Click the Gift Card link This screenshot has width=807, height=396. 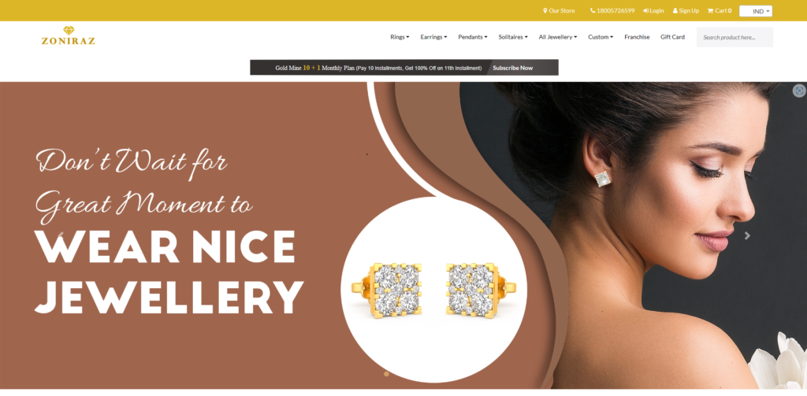tap(673, 37)
